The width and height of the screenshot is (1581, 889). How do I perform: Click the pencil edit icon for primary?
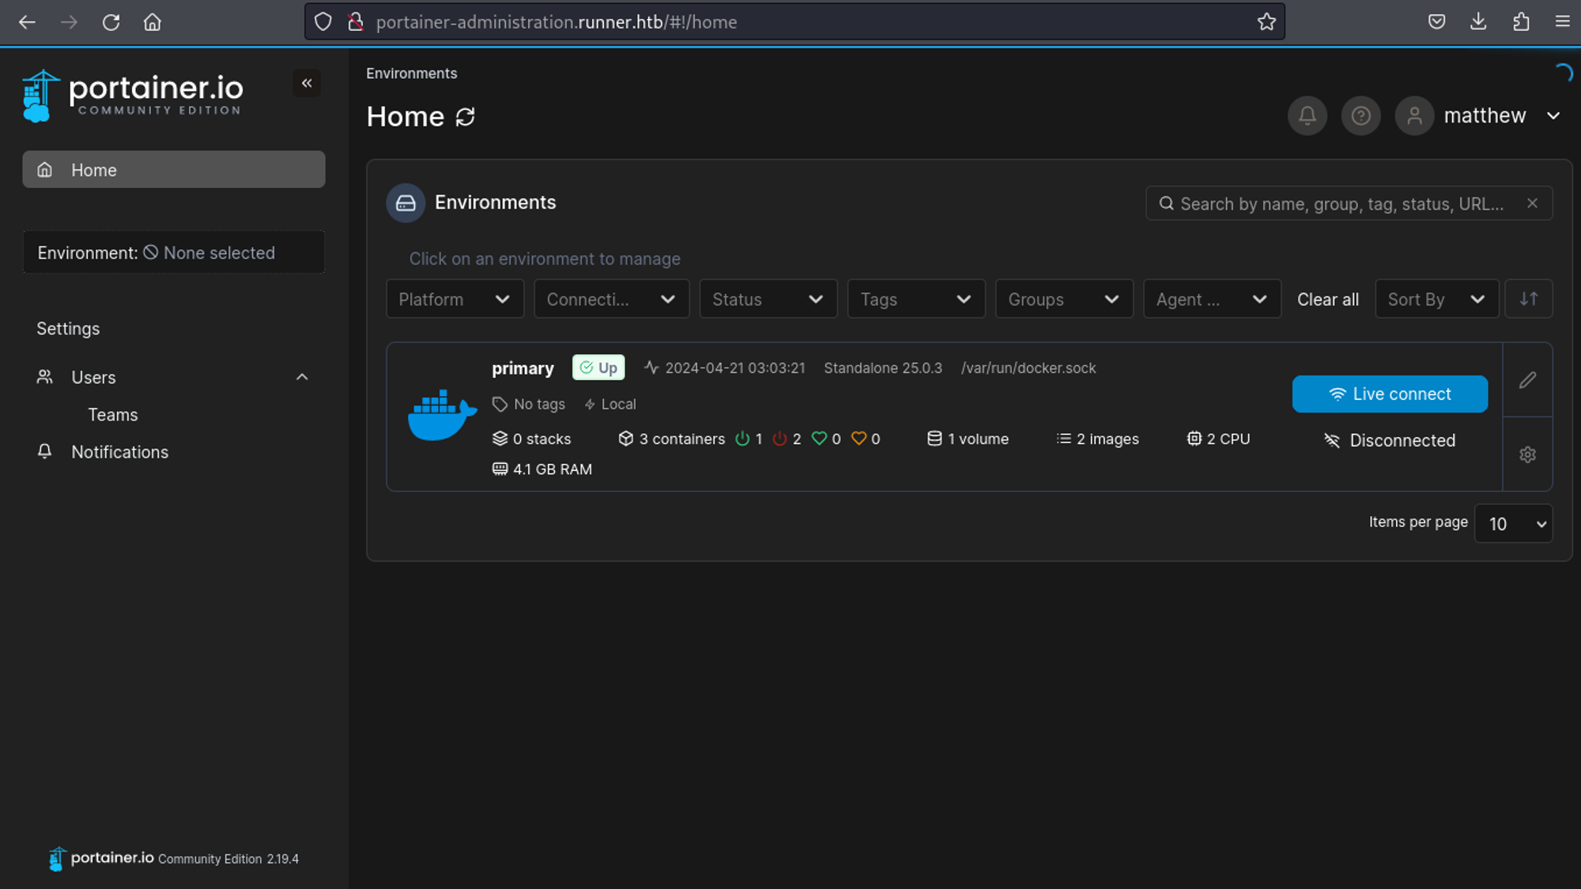click(1527, 380)
